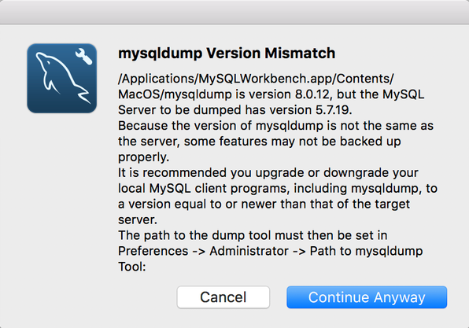Dismiss the dialog with Cancel

[x=223, y=297]
